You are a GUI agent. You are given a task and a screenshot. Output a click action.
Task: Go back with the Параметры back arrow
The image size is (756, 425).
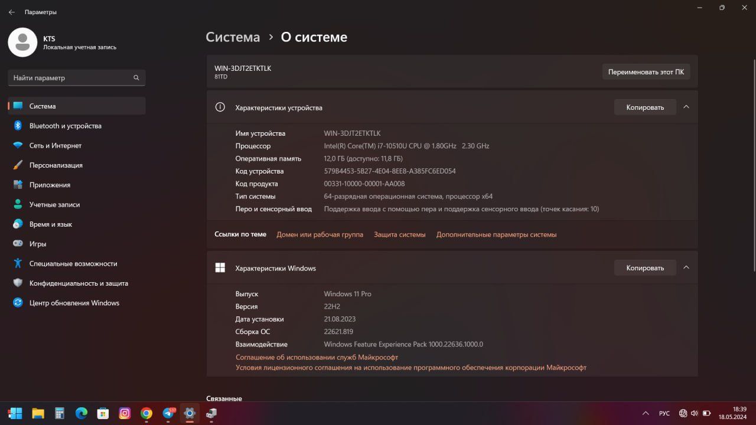pos(11,12)
